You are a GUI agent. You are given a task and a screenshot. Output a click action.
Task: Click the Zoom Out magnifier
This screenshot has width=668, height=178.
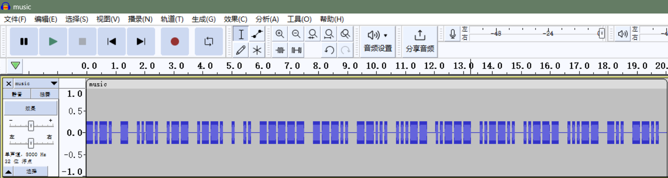296,34
